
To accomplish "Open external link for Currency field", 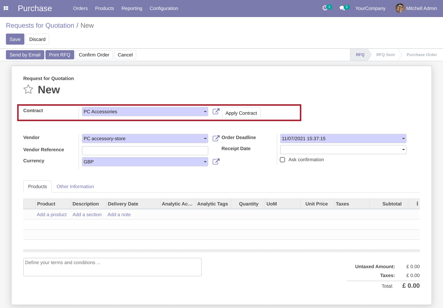I will (216, 162).
